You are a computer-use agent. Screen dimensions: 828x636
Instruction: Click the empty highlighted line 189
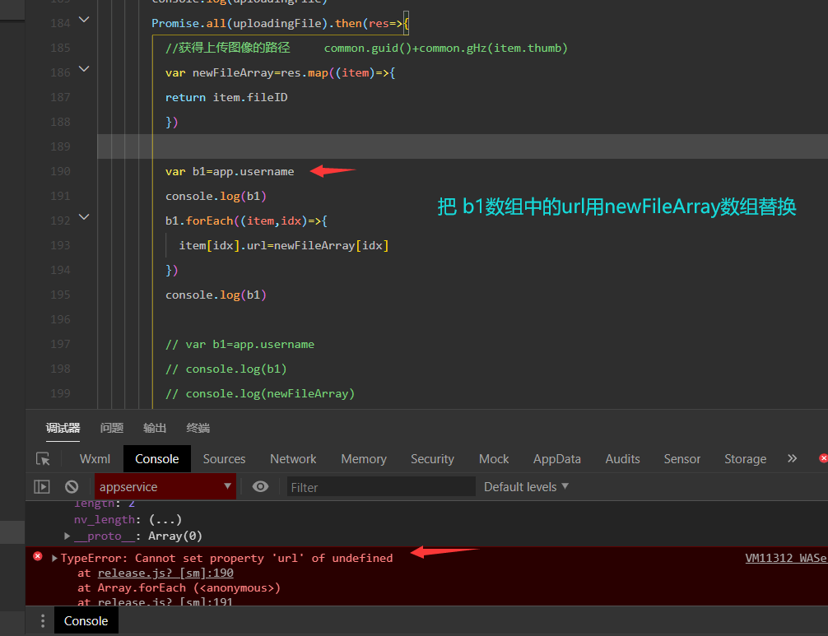coord(463,146)
